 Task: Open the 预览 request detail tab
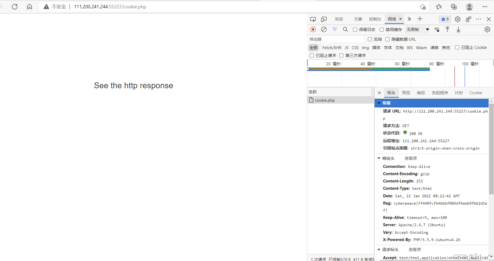coord(406,93)
